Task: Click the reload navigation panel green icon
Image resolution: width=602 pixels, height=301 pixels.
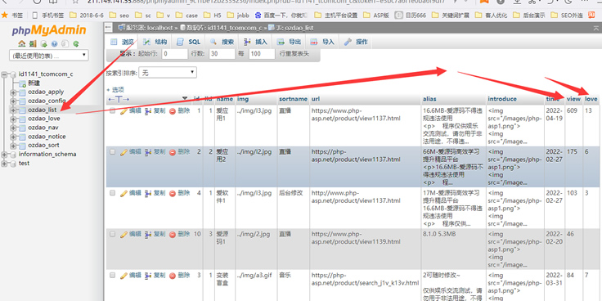Action: point(76,44)
